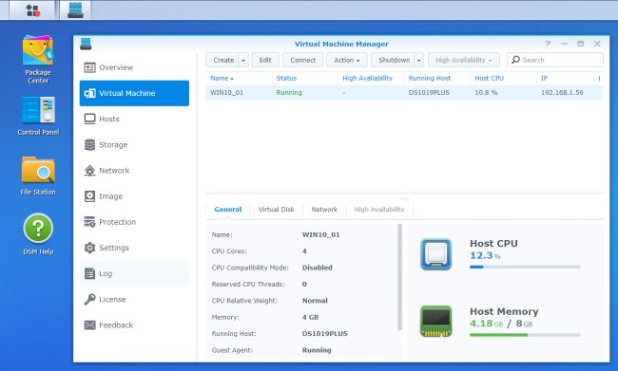618x371 pixels.
Task: Click the Image disk icon
Action: click(x=90, y=196)
